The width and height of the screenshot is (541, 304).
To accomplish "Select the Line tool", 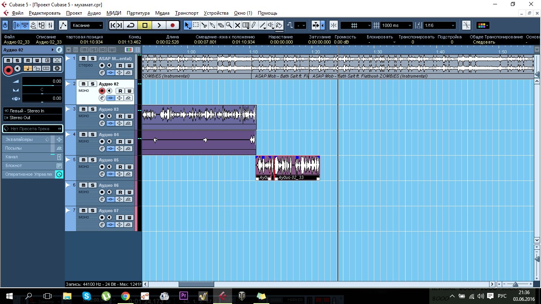I will [263, 25].
